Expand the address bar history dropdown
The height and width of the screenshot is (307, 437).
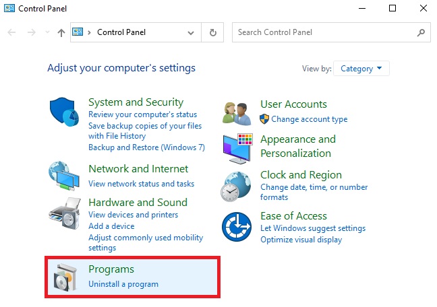click(191, 32)
